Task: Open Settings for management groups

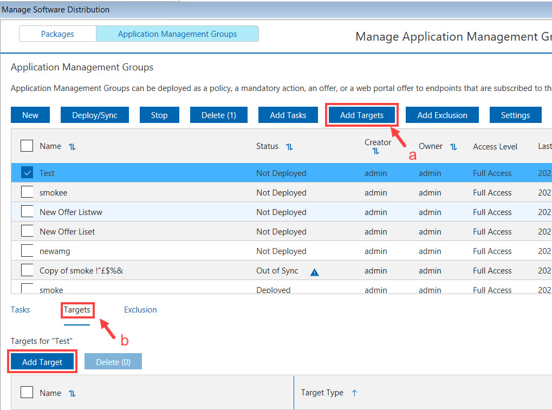Action: pos(515,115)
